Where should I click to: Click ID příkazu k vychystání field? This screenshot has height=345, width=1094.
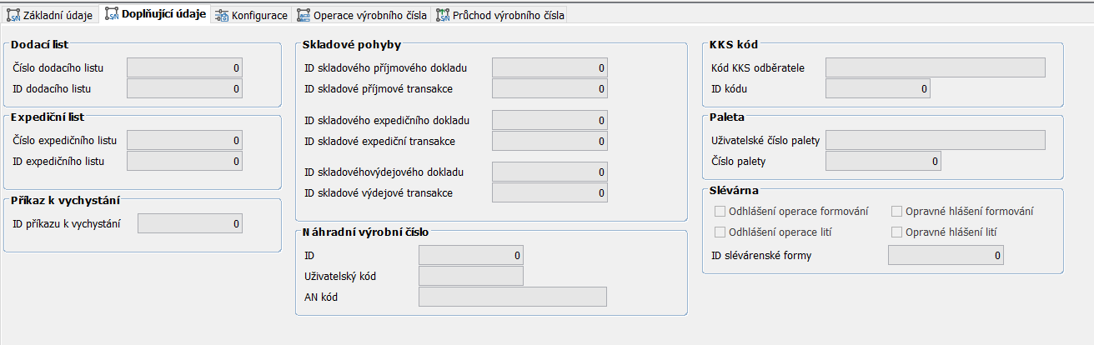(x=189, y=223)
